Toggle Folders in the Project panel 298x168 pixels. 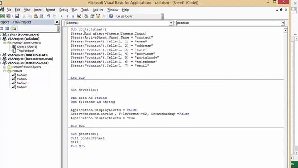(14, 28)
